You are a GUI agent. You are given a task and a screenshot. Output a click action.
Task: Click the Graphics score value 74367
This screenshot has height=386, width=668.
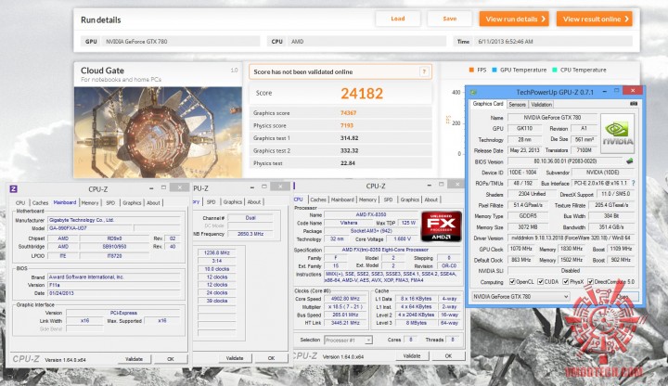348,113
